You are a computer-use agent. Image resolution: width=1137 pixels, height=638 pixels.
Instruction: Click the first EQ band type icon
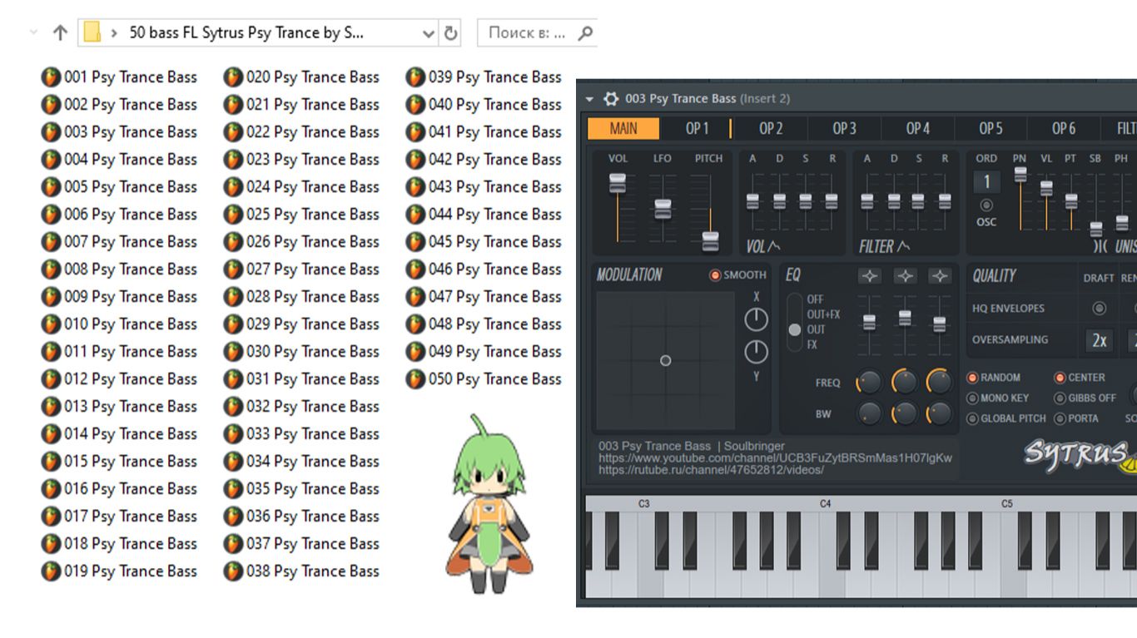coord(870,276)
